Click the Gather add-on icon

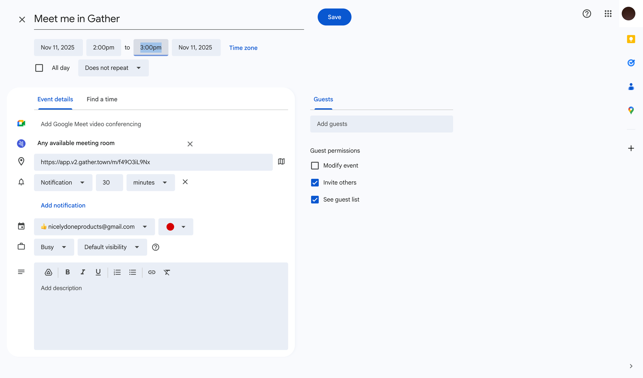click(x=21, y=143)
